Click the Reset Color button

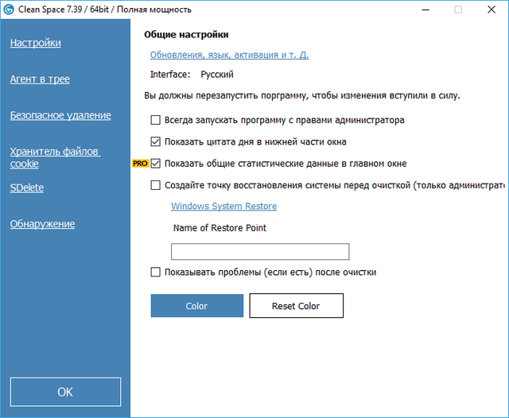tap(297, 305)
